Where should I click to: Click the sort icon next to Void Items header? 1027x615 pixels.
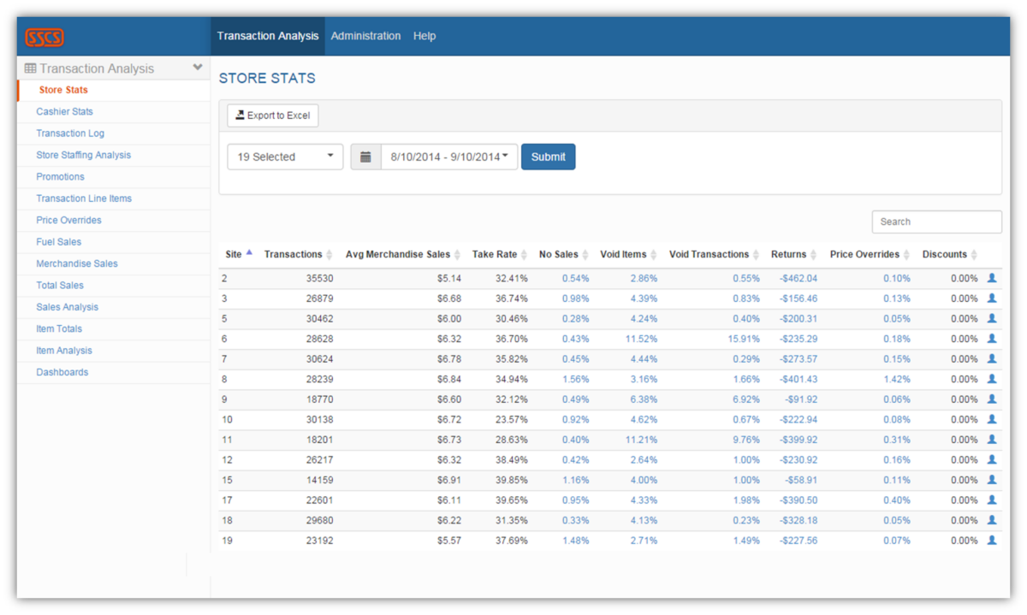click(653, 254)
